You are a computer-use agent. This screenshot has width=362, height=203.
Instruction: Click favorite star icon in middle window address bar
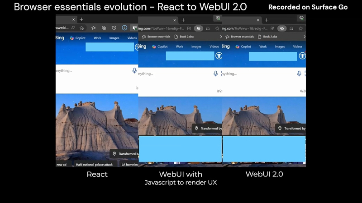217,28
